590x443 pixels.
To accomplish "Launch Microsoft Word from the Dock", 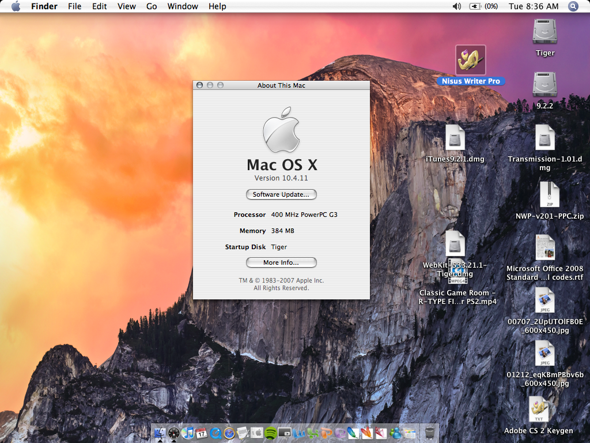I will click(299, 433).
